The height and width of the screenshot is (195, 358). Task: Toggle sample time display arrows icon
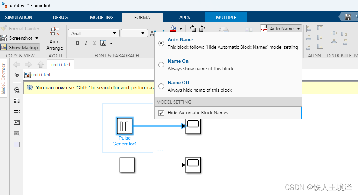click(x=17, y=112)
